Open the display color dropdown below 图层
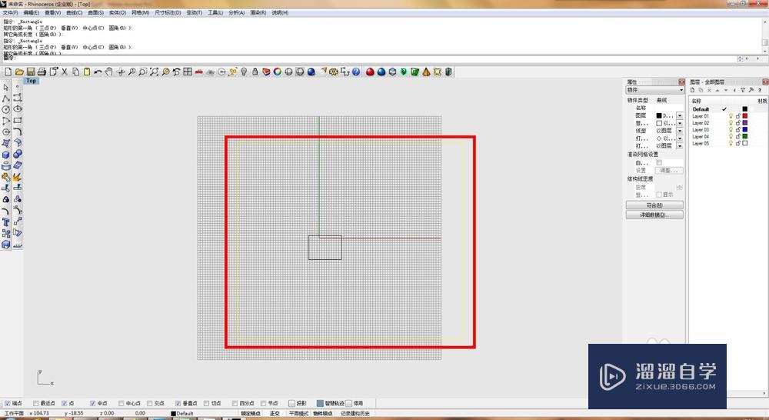769x420 pixels. click(x=680, y=124)
